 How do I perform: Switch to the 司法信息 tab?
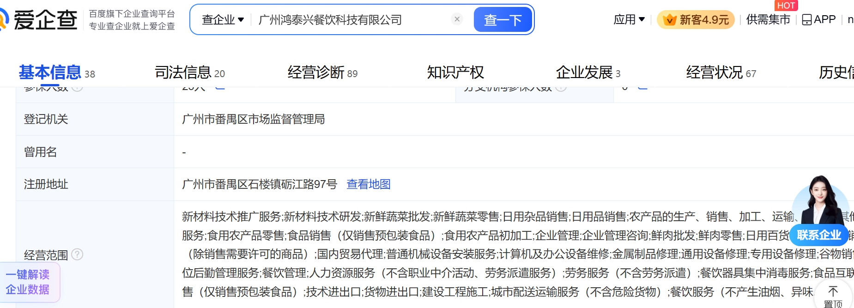pos(190,72)
